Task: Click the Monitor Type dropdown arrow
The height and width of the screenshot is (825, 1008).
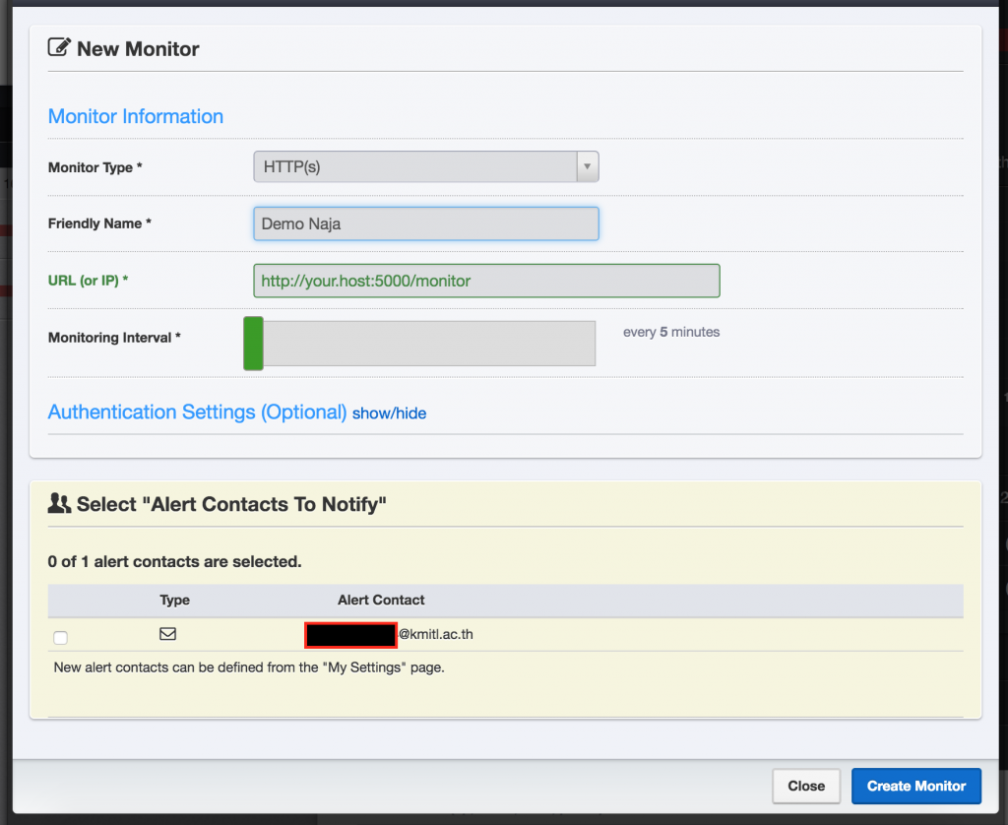Action: (x=587, y=166)
